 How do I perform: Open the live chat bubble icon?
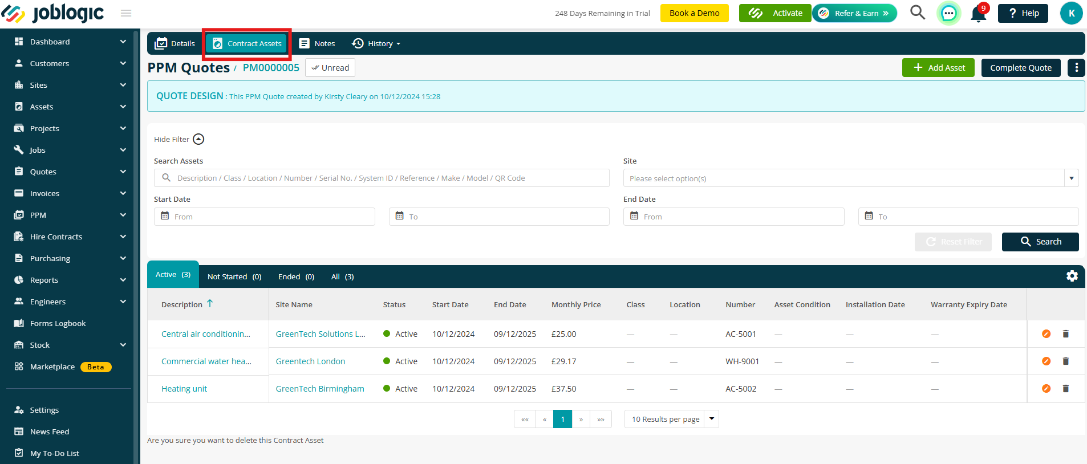(948, 13)
